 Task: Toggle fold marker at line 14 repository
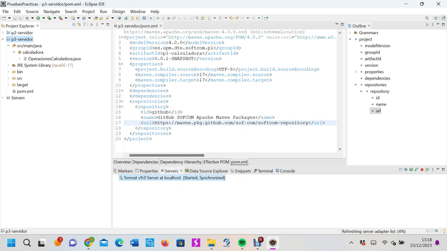pyautogui.click(x=122, y=107)
